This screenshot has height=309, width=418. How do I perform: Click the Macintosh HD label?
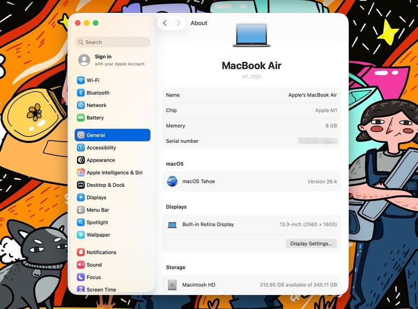click(x=199, y=285)
